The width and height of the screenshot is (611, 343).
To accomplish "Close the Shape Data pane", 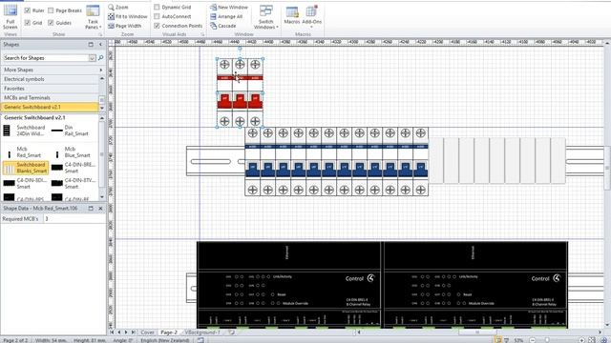I will 100,209.
